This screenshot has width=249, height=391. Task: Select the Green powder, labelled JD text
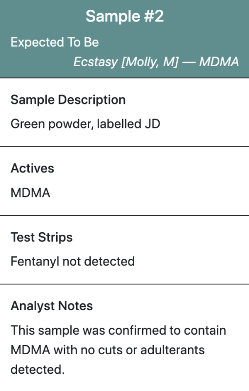point(85,124)
